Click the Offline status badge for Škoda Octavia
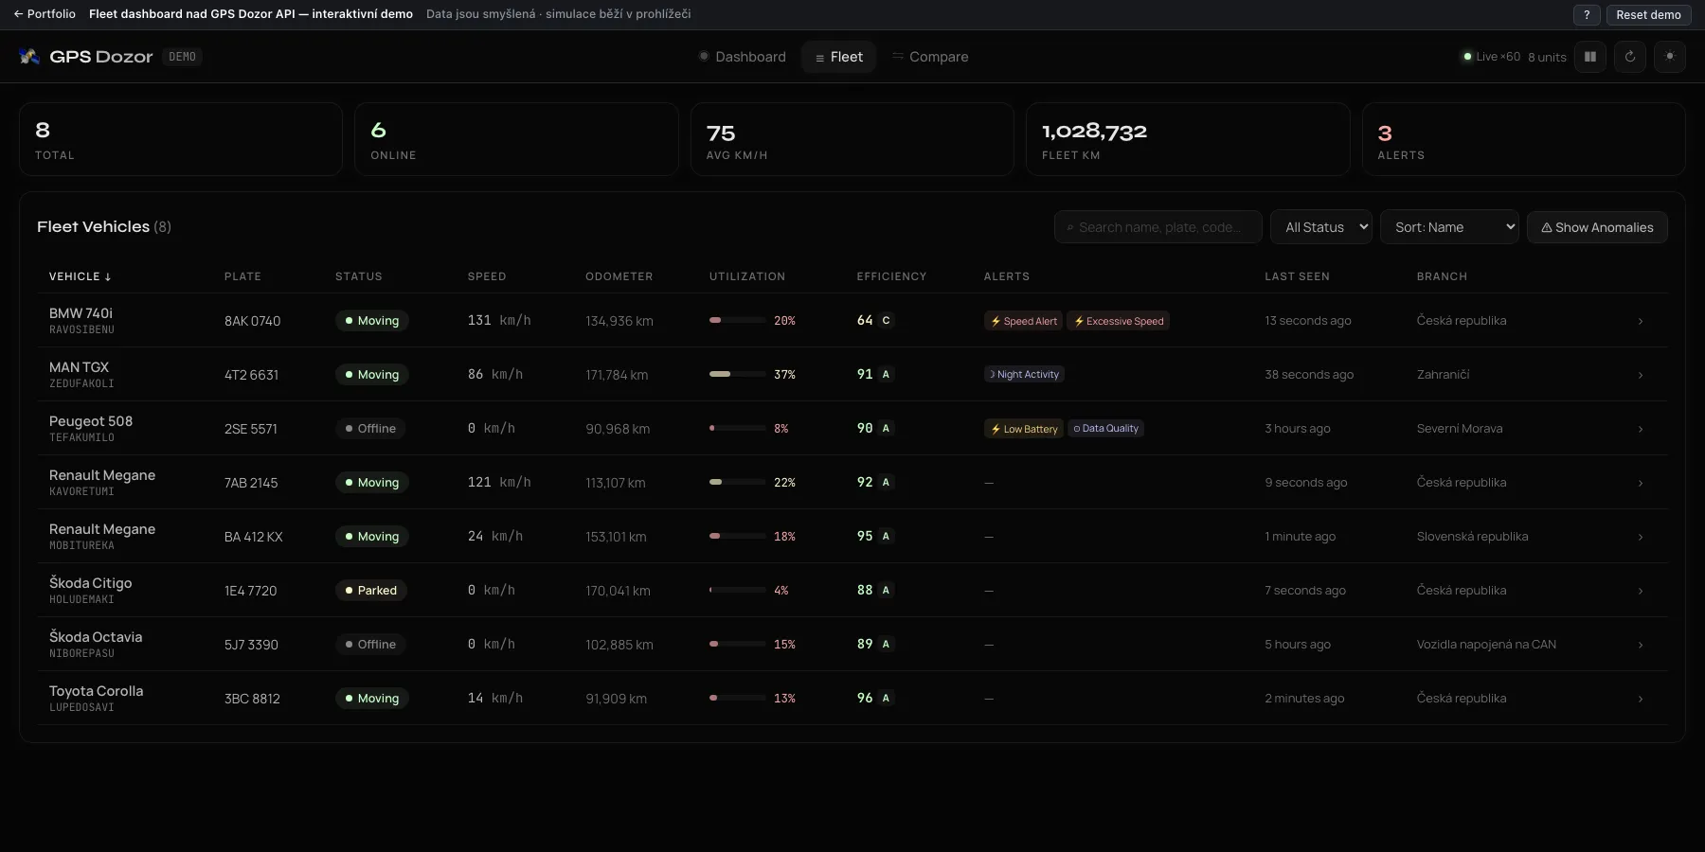This screenshot has height=852, width=1705. pyautogui.click(x=370, y=645)
